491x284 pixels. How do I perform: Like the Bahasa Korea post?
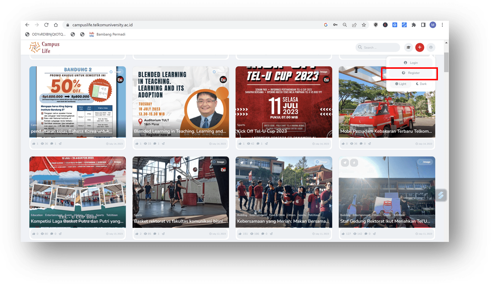pos(34,144)
